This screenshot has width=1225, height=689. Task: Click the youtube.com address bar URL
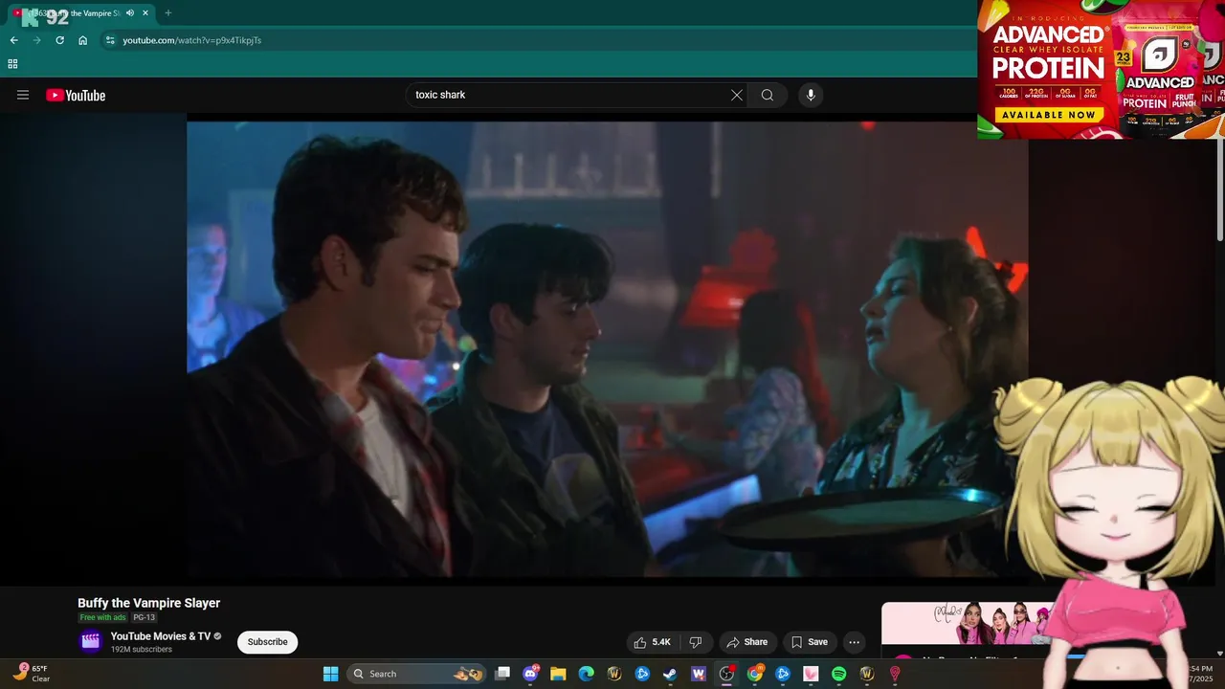click(x=191, y=40)
